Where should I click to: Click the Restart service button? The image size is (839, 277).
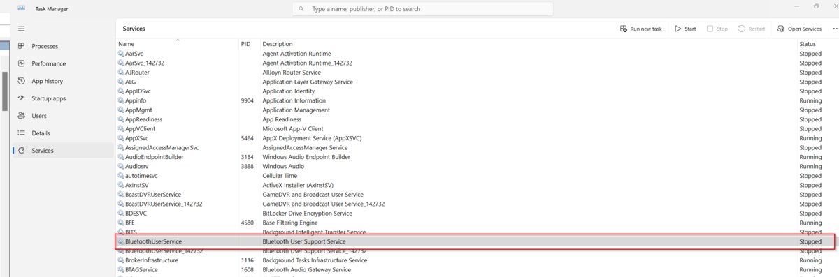(x=752, y=29)
